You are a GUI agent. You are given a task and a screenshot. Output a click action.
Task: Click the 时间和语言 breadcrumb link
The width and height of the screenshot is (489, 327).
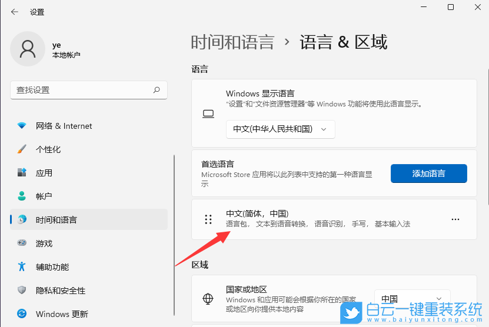[232, 42]
